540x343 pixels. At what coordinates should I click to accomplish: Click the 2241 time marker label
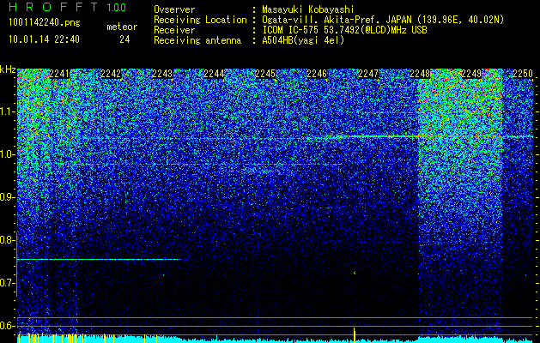point(59,74)
